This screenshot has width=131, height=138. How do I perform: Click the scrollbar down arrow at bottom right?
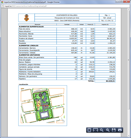129,136
